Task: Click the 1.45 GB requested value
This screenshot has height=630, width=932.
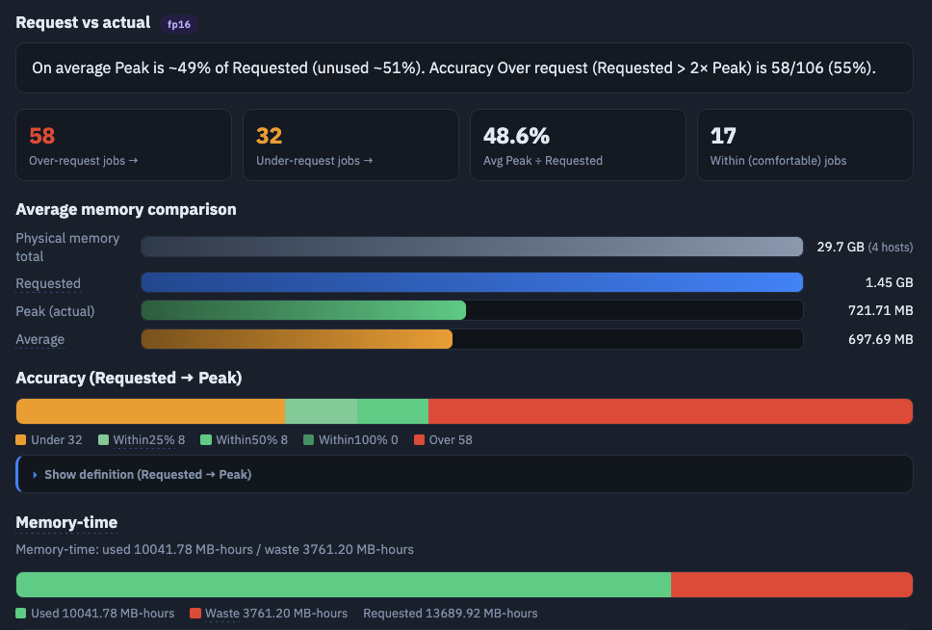Action: pyautogui.click(x=890, y=282)
